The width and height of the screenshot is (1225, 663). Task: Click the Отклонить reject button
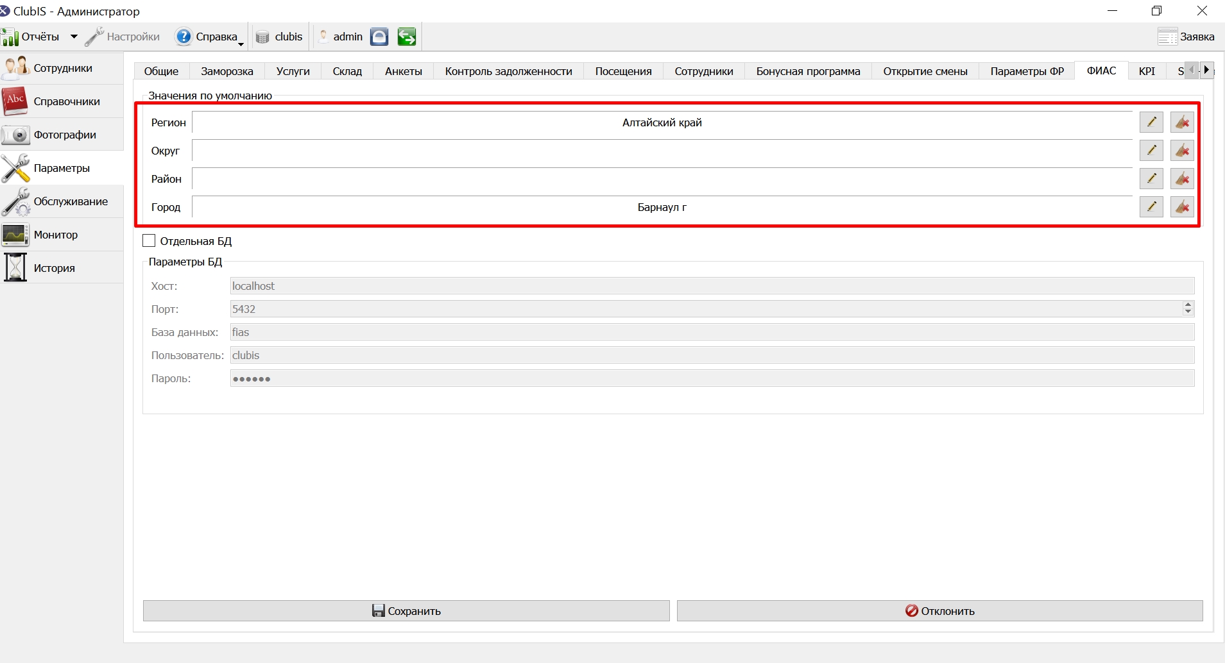pyautogui.click(x=939, y=610)
